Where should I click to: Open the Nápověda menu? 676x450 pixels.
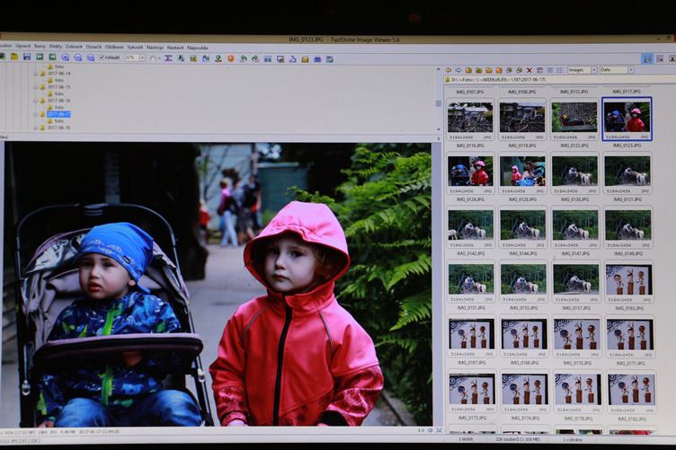198,48
